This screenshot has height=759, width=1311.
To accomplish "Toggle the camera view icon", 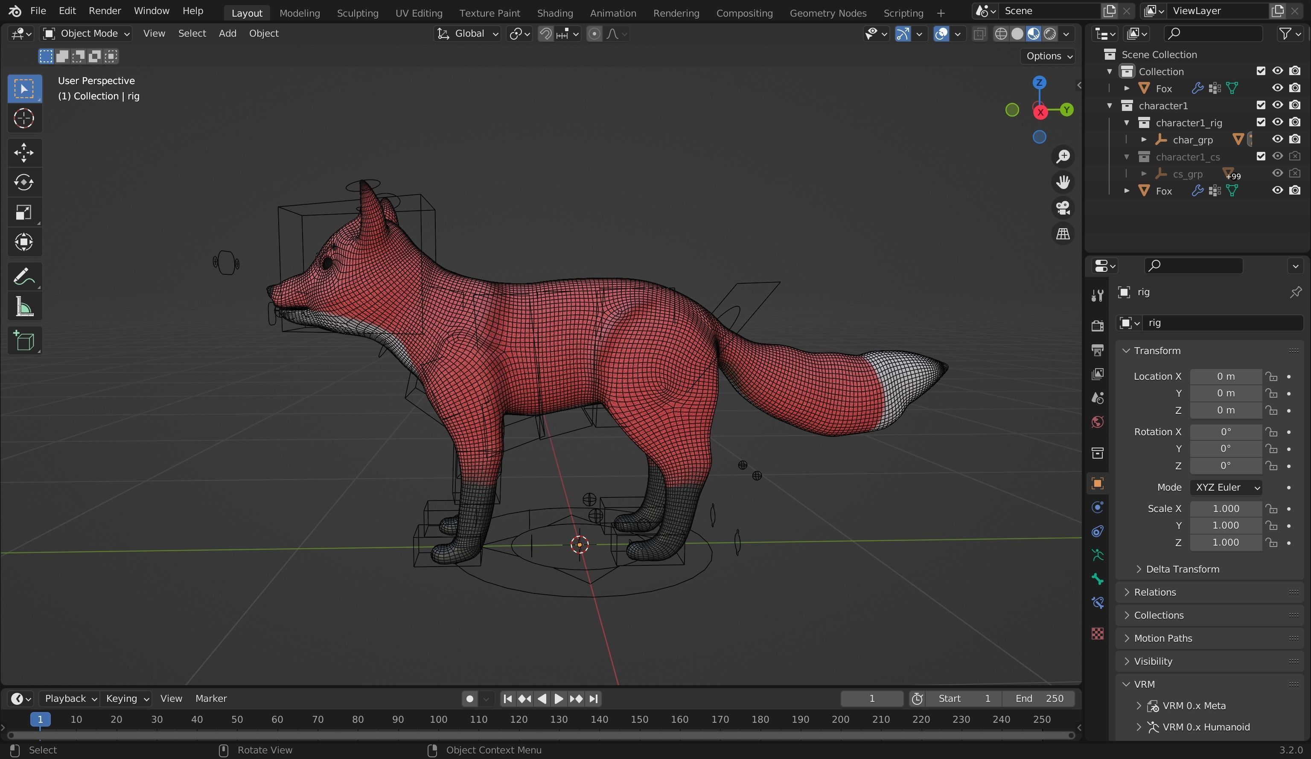I will pos(1063,208).
